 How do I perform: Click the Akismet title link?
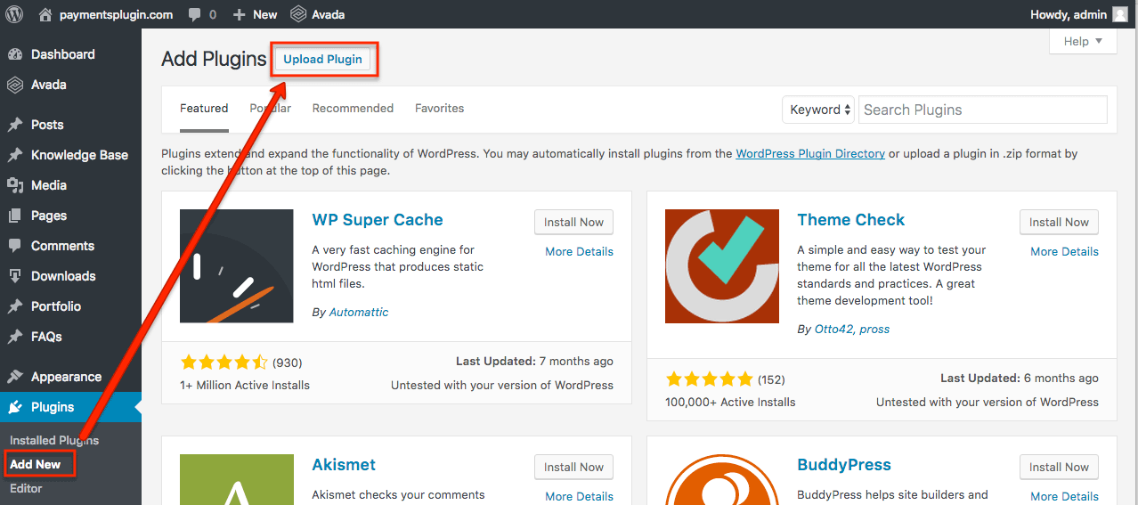[344, 465]
